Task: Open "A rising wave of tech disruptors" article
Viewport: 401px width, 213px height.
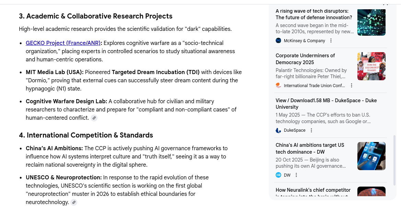Action: point(314,14)
